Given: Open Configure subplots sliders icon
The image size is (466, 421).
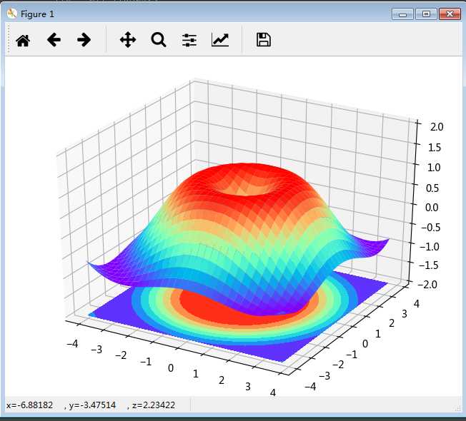Looking at the screenshot, I should 189,40.
